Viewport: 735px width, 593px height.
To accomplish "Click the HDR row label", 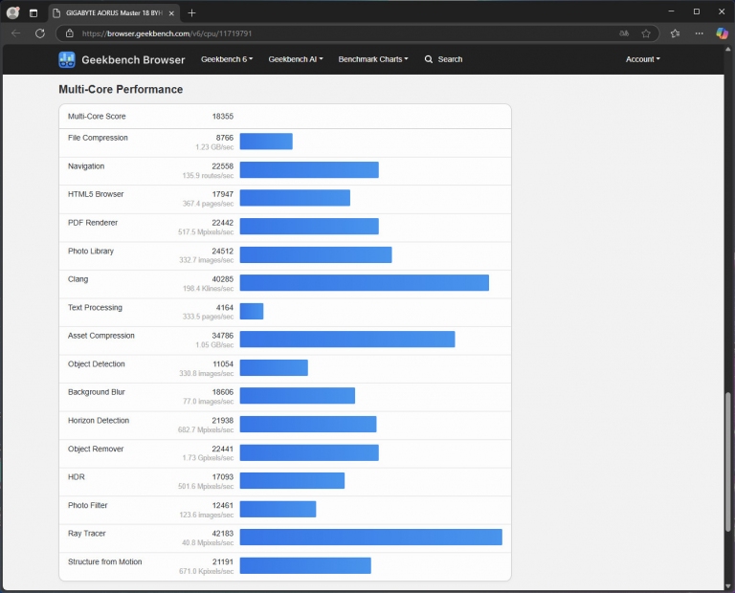I will click(77, 477).
